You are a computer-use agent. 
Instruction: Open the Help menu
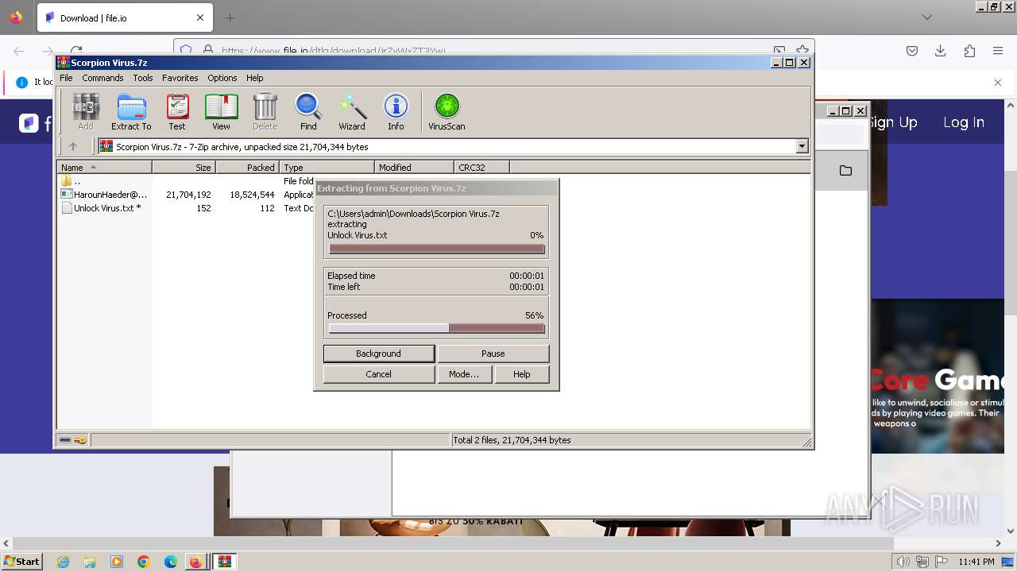pyautogui.click(x=254, y=78)
